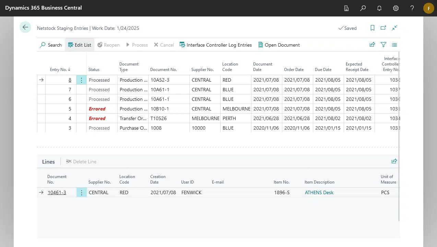
Task: Open the Help question mark
Action: [x=412, y=8]
